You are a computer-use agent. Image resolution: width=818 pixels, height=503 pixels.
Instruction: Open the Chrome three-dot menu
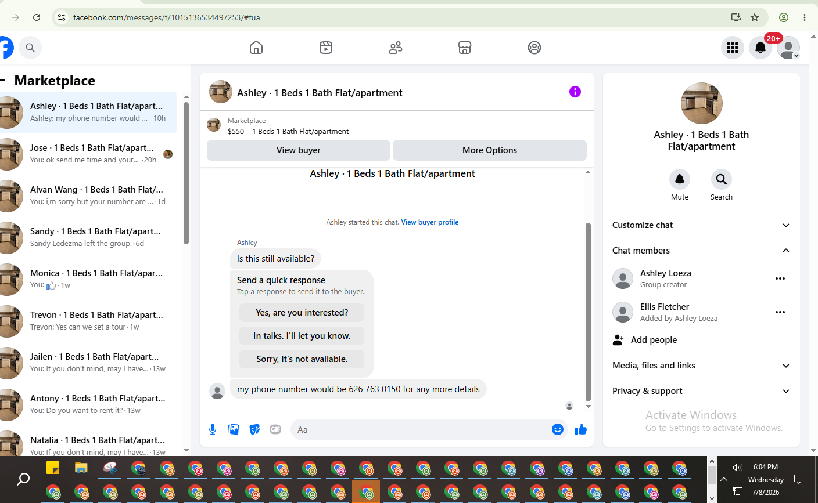805,17
